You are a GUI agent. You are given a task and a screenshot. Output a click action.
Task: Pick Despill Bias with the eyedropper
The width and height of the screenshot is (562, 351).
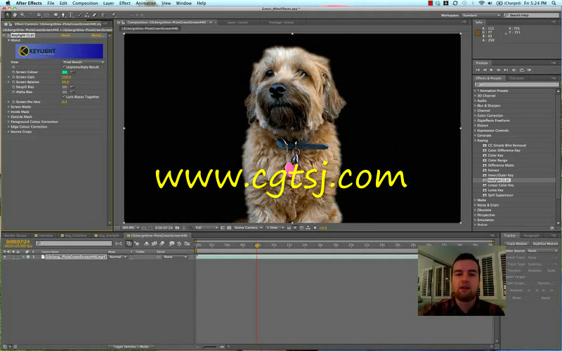click(x=72, y=87)
